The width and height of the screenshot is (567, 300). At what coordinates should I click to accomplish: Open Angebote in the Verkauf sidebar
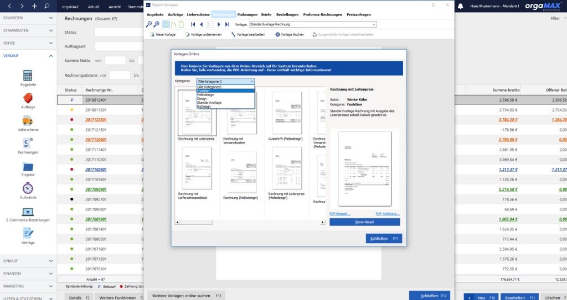[x=28, y=78]
